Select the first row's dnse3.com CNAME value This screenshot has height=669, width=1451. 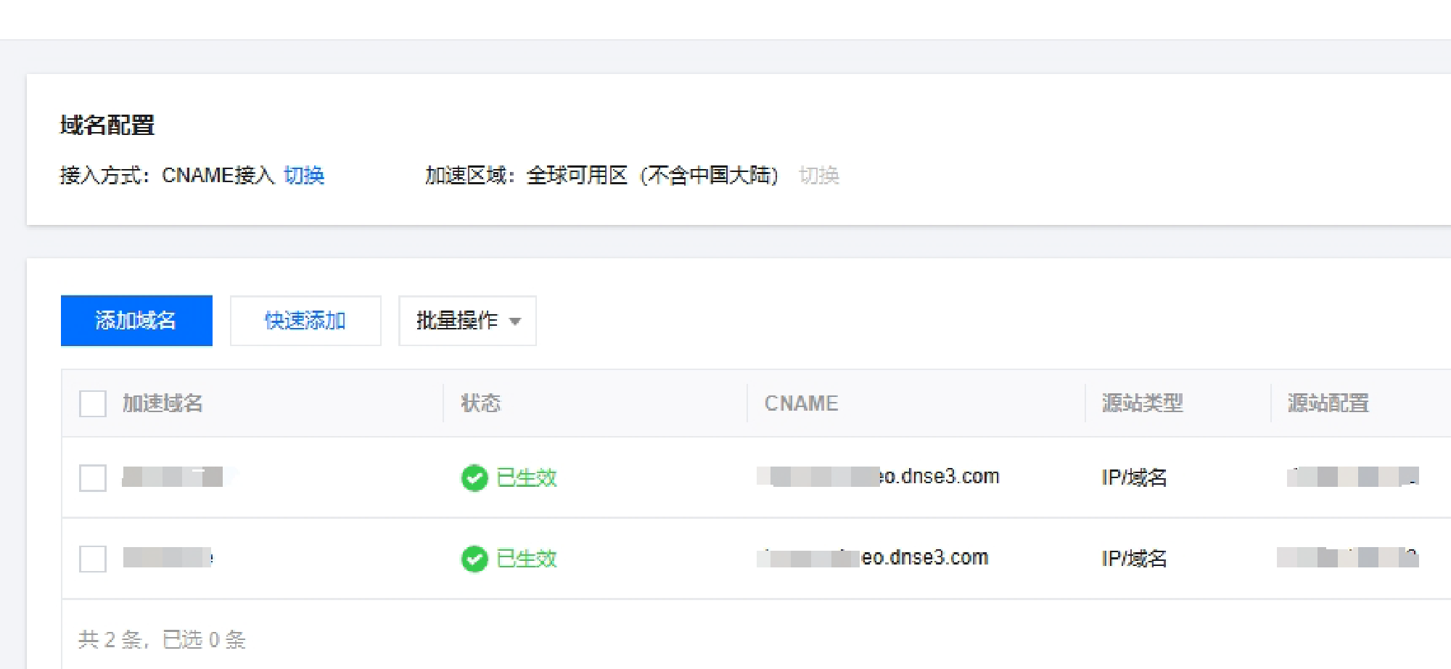coord(879,477)
